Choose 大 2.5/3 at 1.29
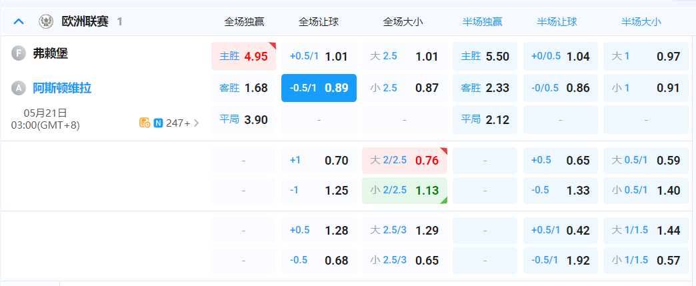The height and width of the screenshot is (286, 696). (x=405, y=231)
